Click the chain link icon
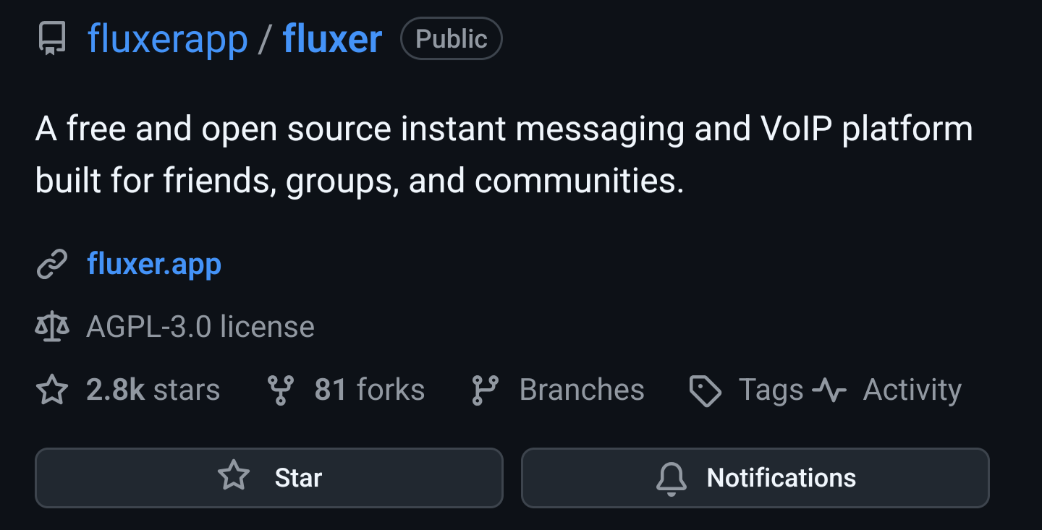This screenshot has width=1042, height=530. point(51,265)
